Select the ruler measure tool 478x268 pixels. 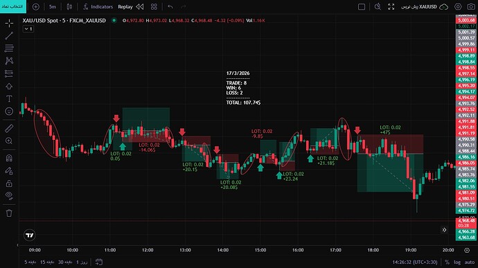point(9,128)
